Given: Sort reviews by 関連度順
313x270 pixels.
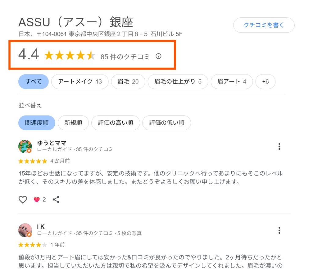Looking at the screenshot, I should (37, 123).
